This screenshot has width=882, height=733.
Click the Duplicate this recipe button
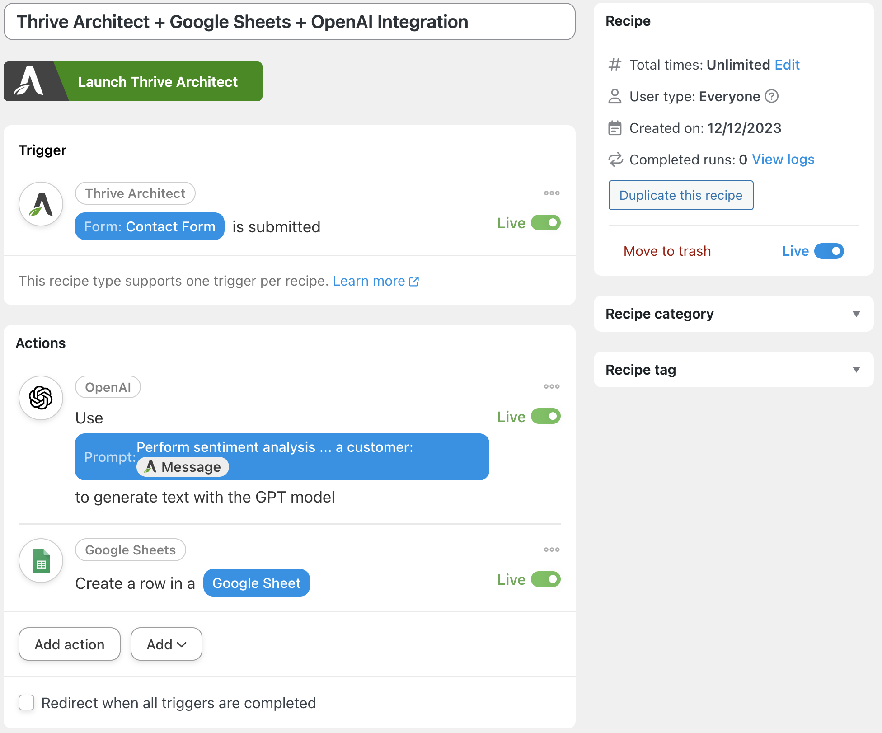point(680,195)
